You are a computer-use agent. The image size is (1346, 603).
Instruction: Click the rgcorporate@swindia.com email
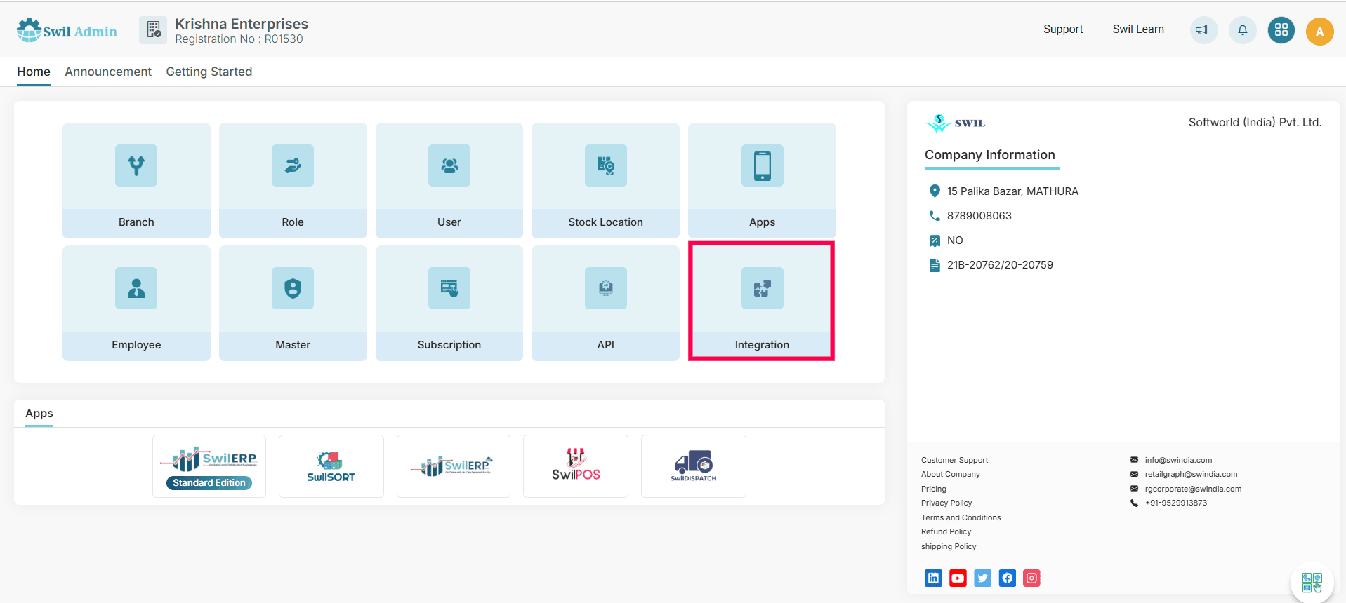(1193, 489)
